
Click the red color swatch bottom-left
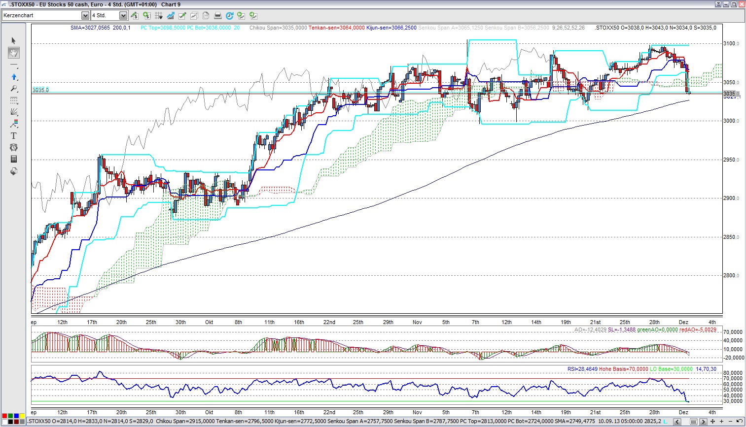click(4, 416)
